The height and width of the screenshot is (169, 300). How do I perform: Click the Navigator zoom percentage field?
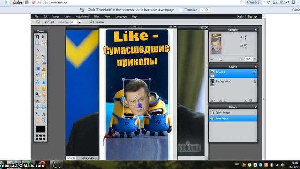tap(248, 59)
